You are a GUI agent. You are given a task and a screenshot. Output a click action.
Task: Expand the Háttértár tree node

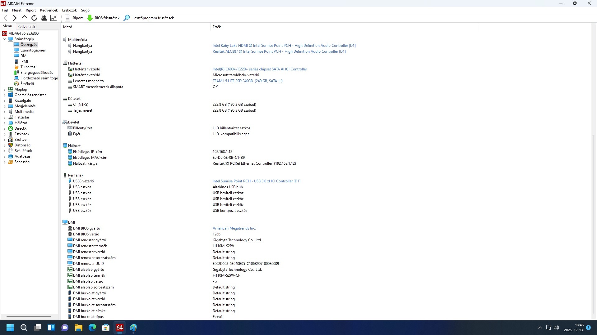[5, 117]
